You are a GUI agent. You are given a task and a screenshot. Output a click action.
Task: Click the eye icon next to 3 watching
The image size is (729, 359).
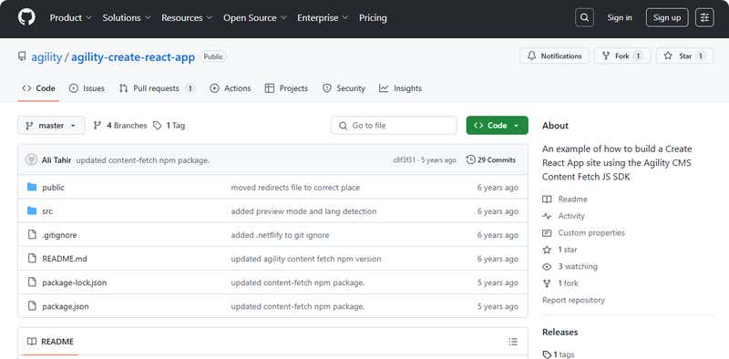tap(547, 266)
